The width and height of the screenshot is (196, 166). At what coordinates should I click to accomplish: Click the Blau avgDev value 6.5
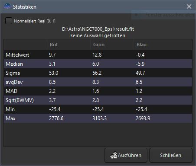point(139,82)
